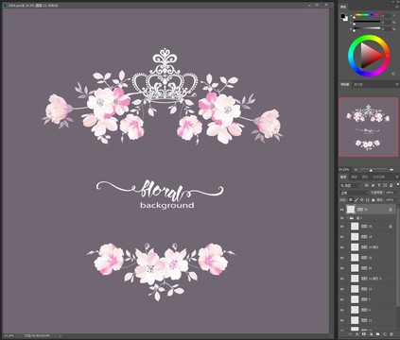Click the rainbow hue slider bar

pyautogui.click(x=367, y=15)
